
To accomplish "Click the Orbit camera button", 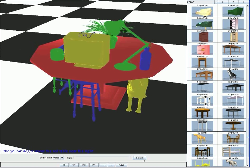I will click(121, 165).
